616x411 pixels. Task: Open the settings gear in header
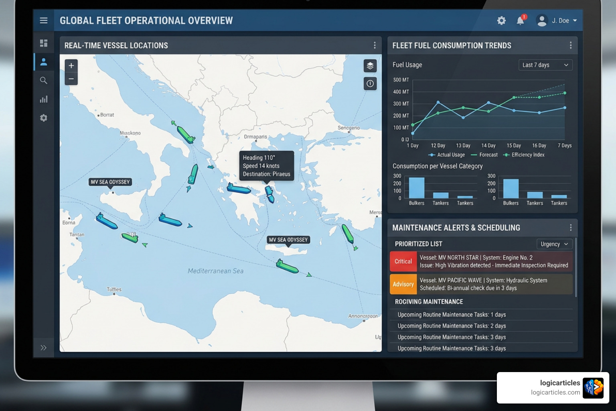(501, 20)
